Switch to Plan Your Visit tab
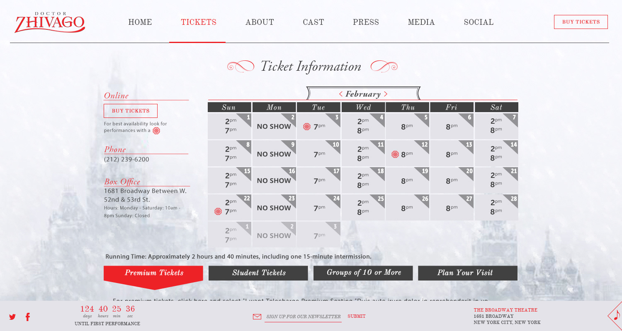Screen dimensions: 622x331 (468, 273)
